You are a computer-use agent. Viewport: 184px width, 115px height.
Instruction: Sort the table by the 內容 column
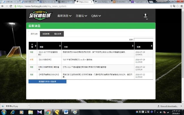[x=98, y=46]
